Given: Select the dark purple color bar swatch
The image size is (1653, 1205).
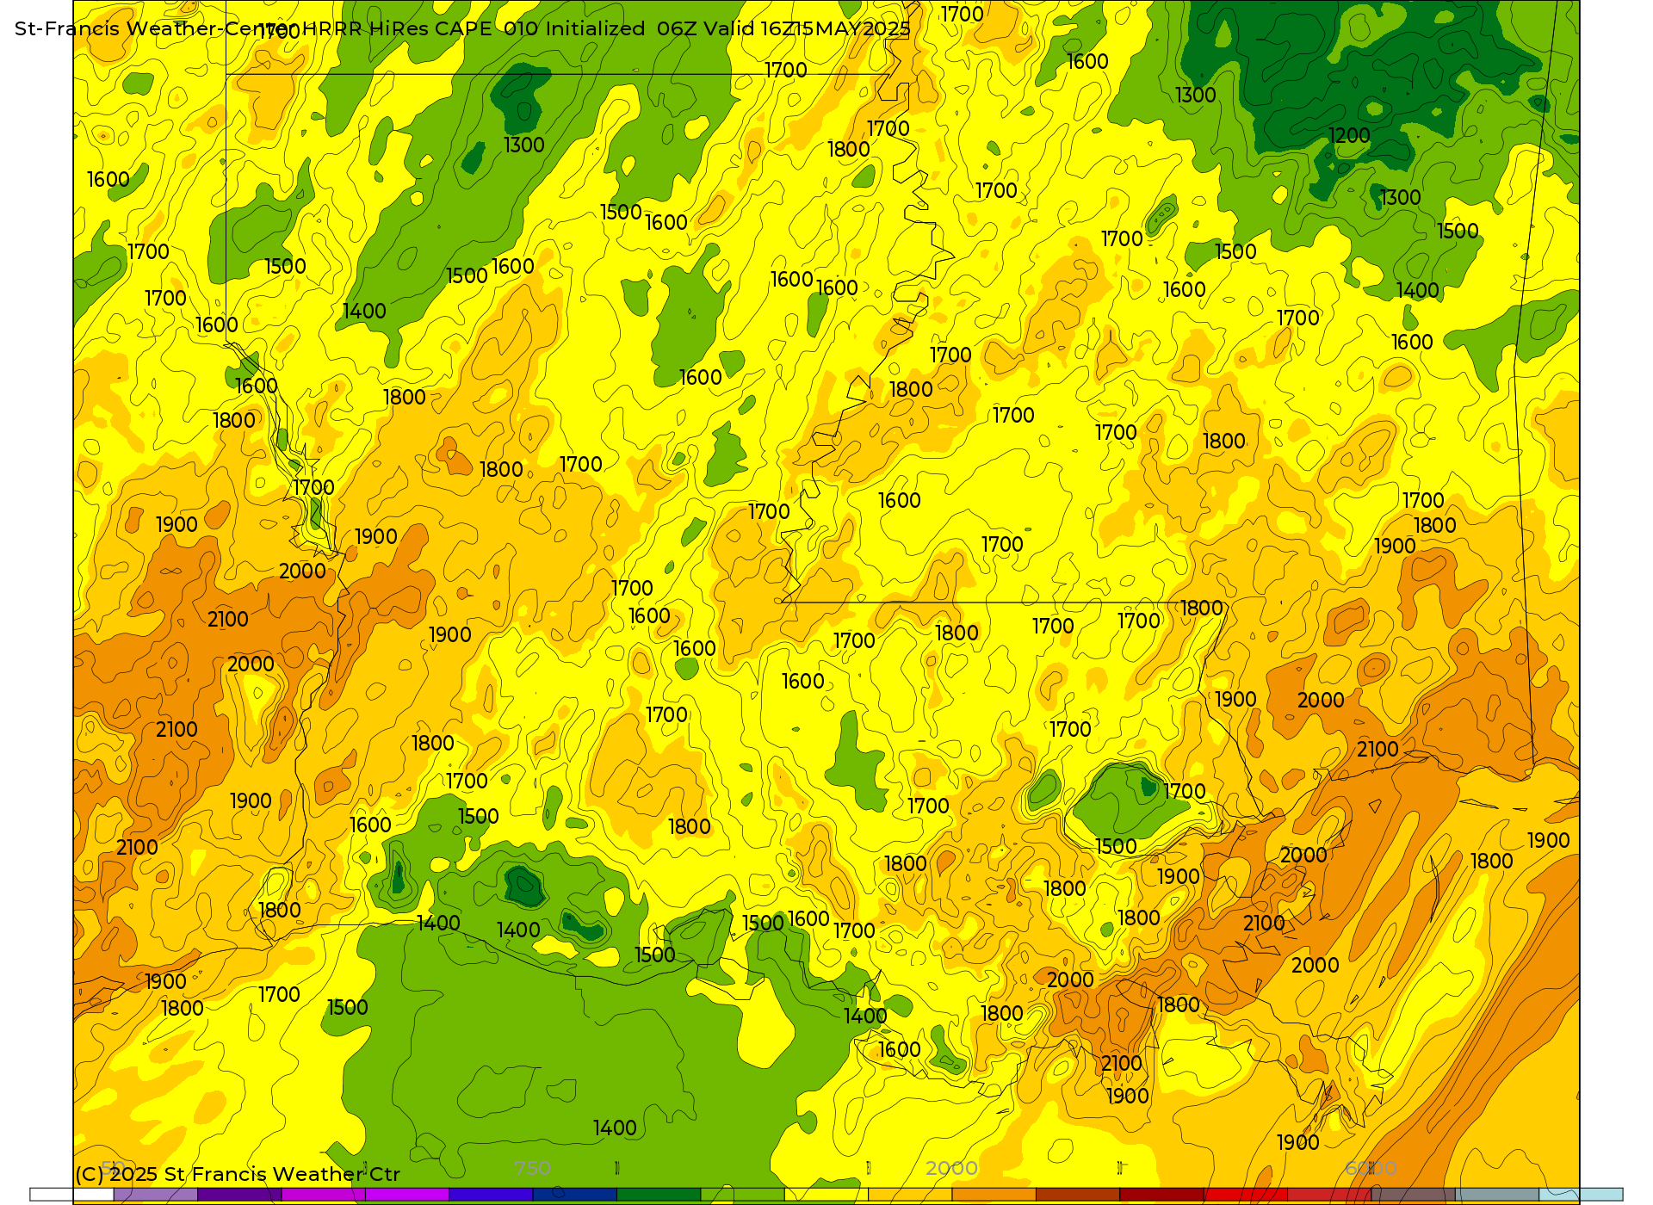Looking at the screenshot, I should tap(239, 1195).
